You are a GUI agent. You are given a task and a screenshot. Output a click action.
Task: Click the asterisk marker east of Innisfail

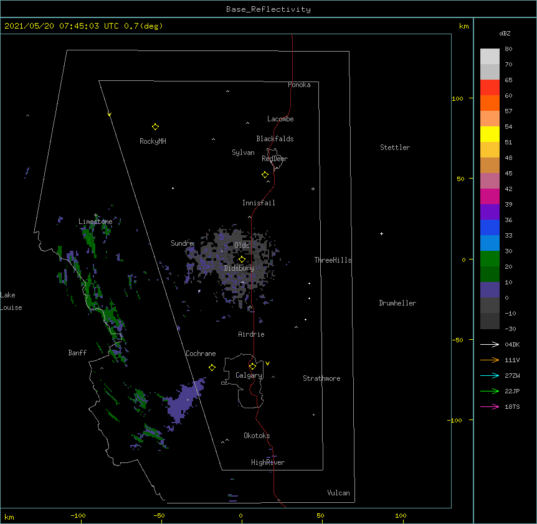point(313,189)
